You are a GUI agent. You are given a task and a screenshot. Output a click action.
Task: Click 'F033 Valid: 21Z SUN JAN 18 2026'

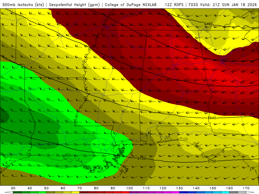coord(222,5)
